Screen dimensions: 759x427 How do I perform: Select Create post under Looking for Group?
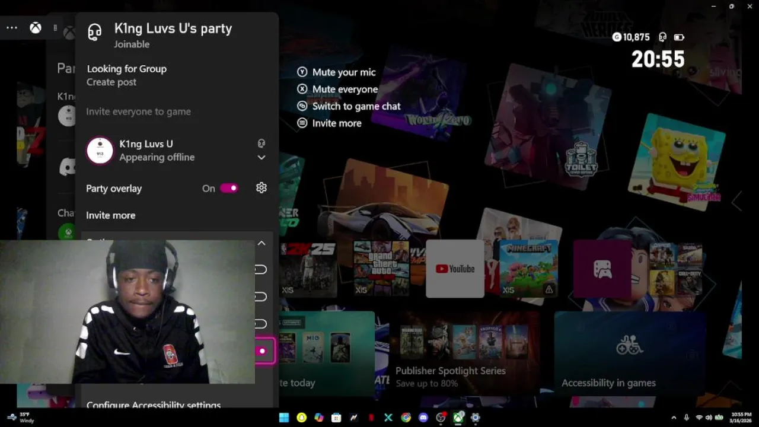(x=111, y=82)
